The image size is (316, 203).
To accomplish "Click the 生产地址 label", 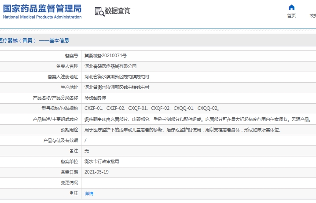I will pos(70,87).
